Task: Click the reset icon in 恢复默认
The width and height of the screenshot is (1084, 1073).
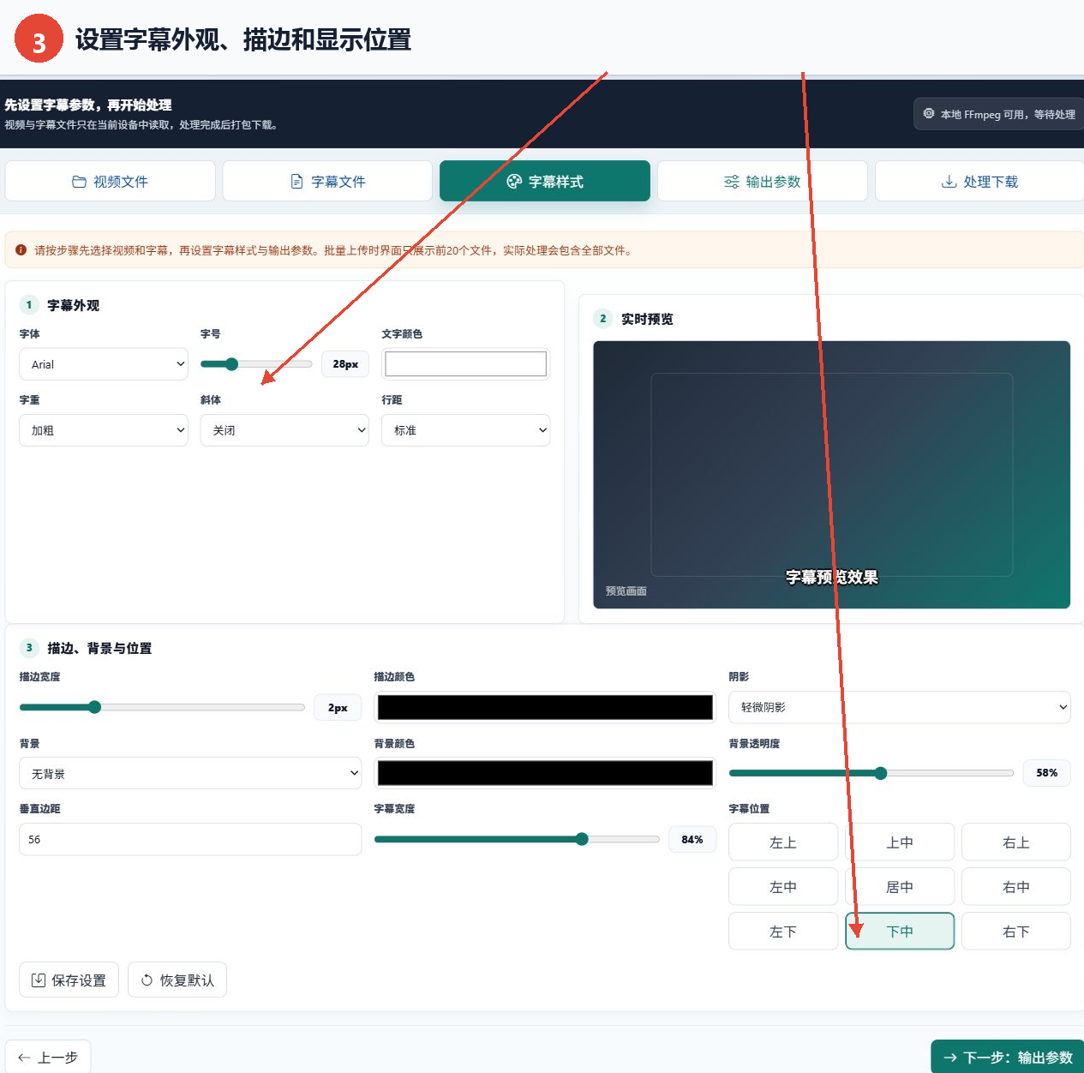Action: coord(147,980)
